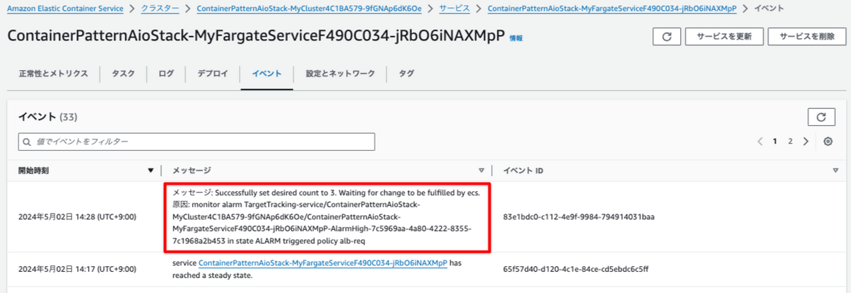
Task: Open MyFargateService breadcrumb link
Action: pyautogui.click(x=612, y=8)
